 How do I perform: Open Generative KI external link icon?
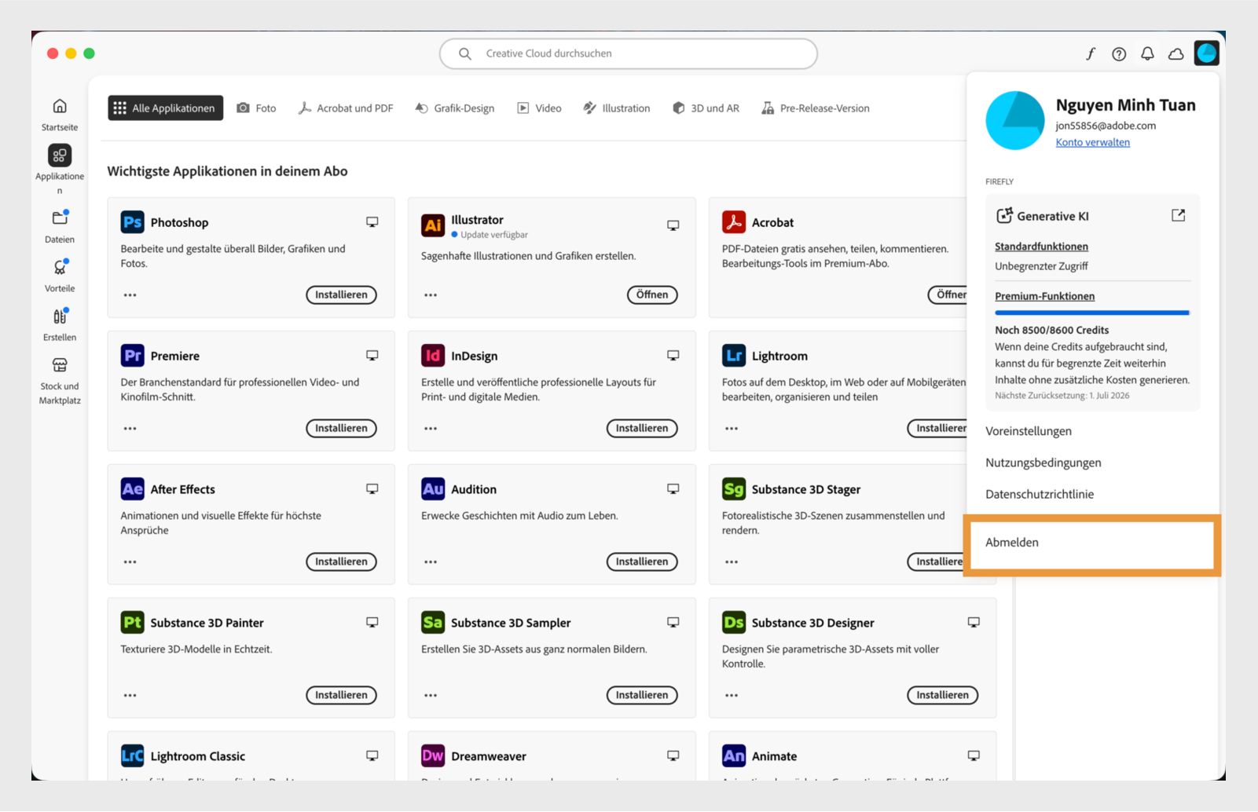(1178, 215)
